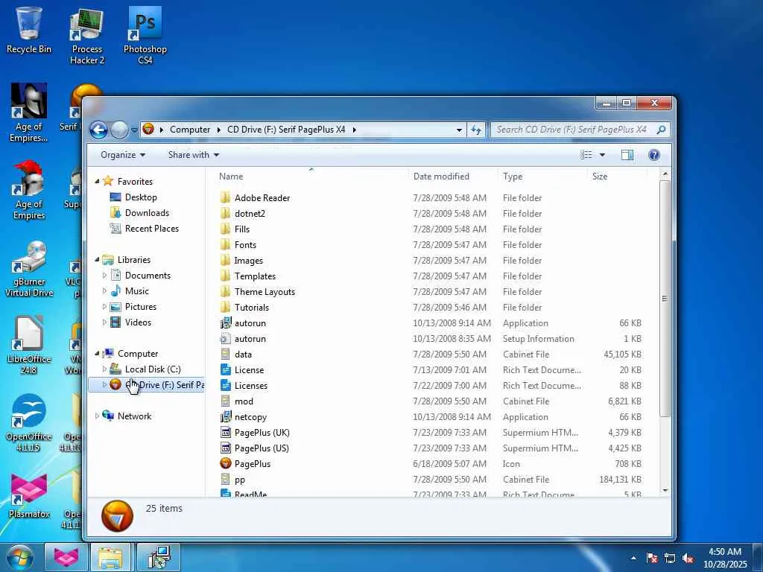Click the search CD Drive input field
This screenshot has height=572, width=763.
coord(572,130)
